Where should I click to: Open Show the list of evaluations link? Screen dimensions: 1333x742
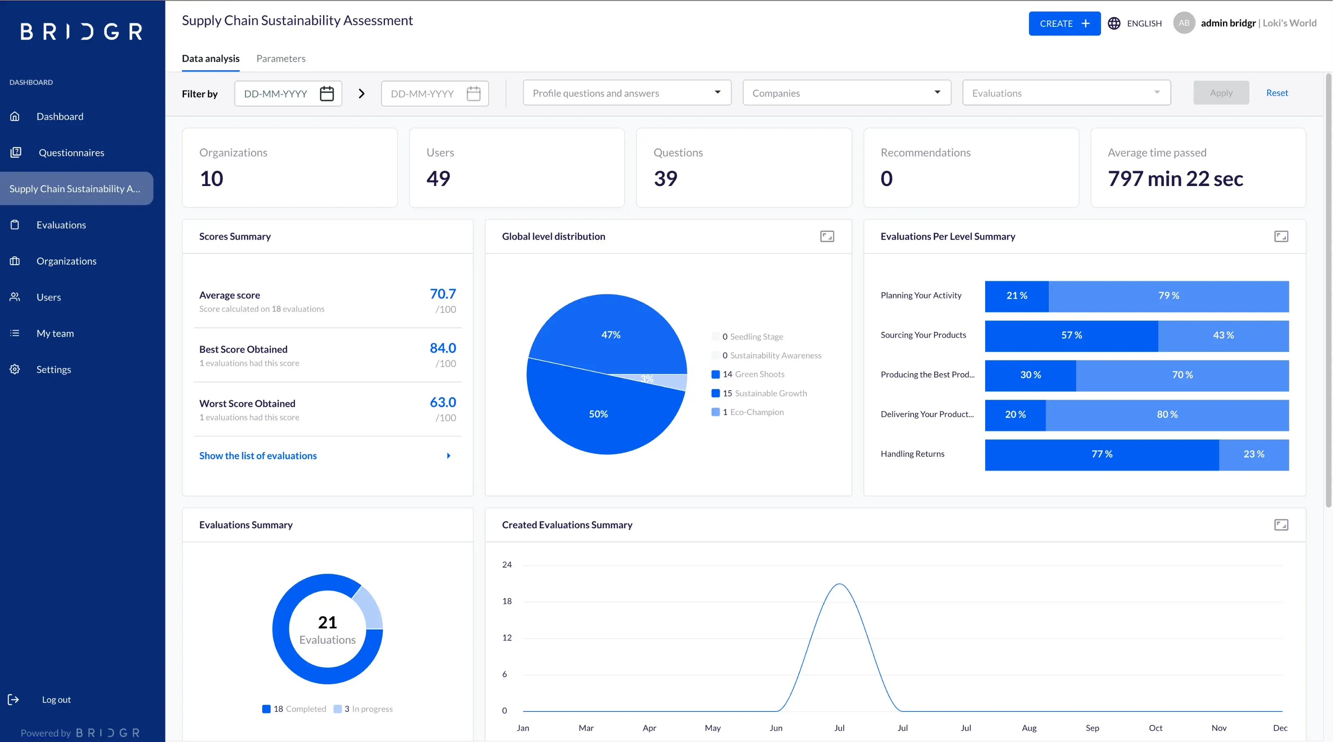258,456
